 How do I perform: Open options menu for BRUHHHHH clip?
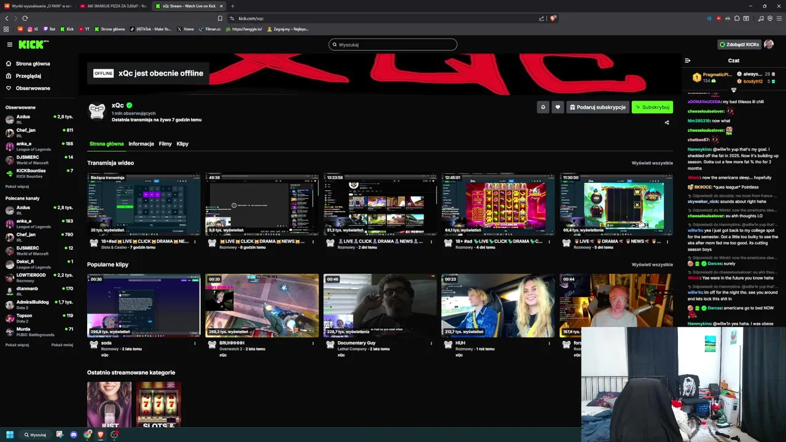(313, 343)
